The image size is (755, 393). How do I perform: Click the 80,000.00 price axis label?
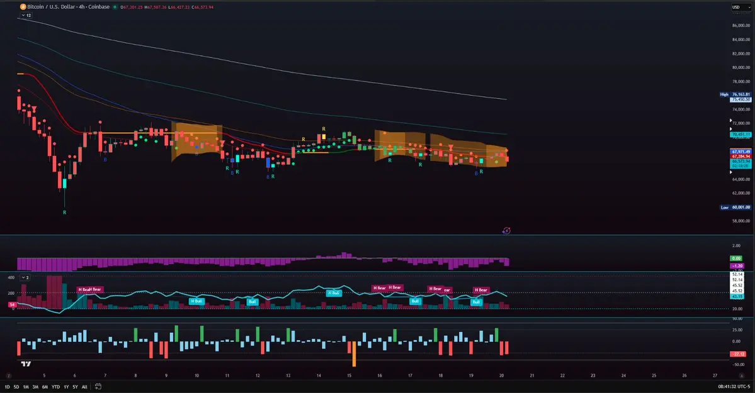point(741,67)
